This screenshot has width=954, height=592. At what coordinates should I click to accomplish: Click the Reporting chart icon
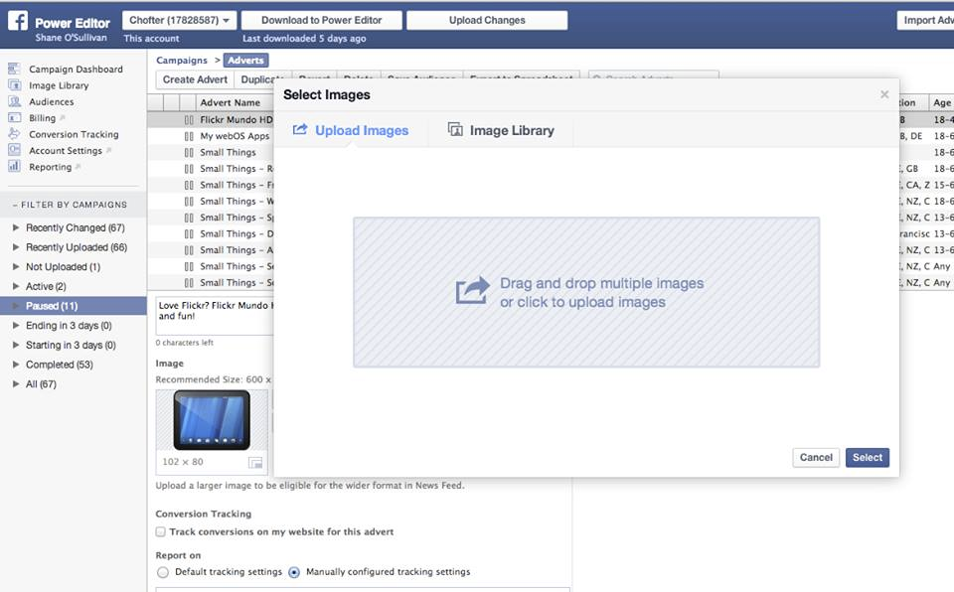click(14, 166)
